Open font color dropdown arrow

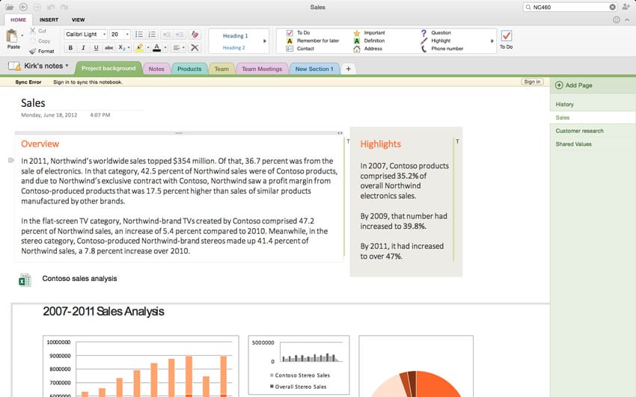tap(165, 48)
